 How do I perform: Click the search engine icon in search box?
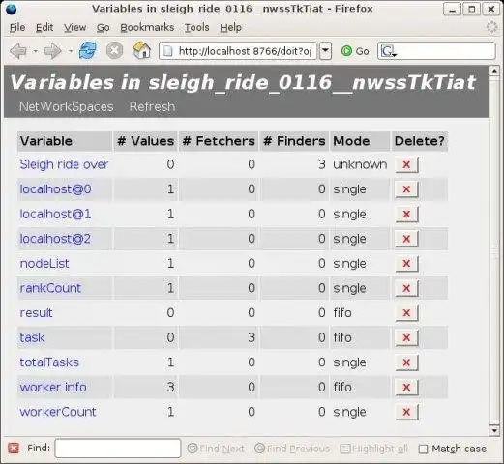click(389, 51)
